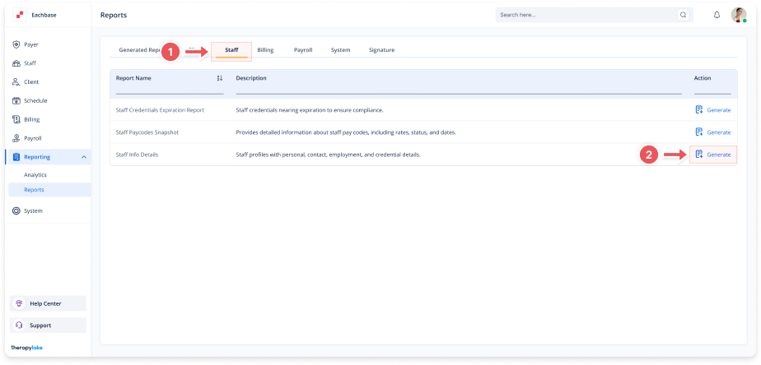This screenshot has width=761, height=365.
Task: Click the Eachbase logo icon
Action: 20,15
